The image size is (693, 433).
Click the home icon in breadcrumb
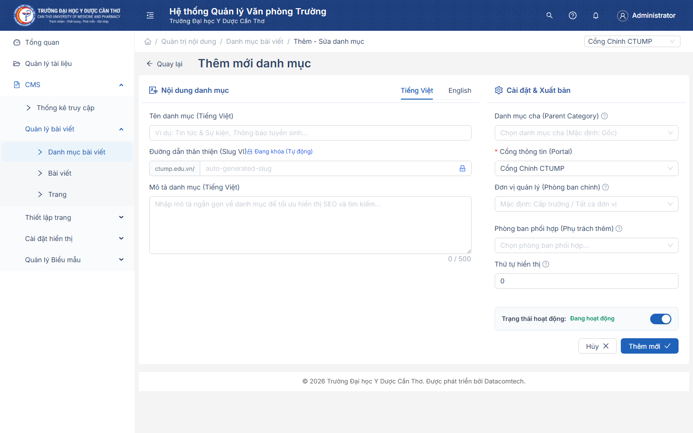(148, 41)
